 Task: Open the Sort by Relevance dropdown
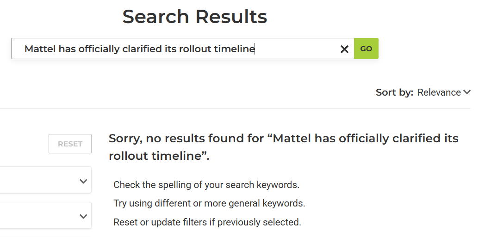pyautogui.click(x=443, y=92)
